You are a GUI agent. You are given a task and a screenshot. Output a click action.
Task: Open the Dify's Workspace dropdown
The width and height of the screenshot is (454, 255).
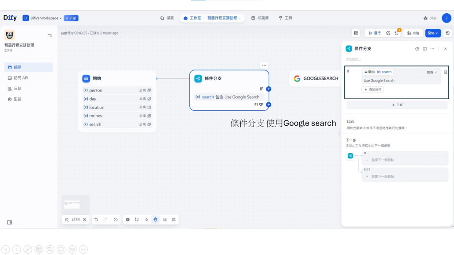42,18
